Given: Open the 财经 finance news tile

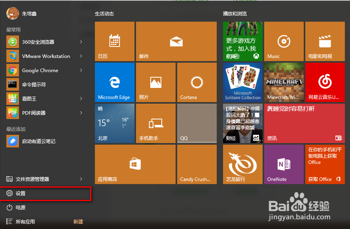Looking at the screenshot, I should pyautogui.click(x=243, y=123).
